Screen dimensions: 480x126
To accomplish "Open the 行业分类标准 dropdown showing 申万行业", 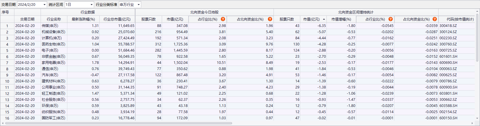I will [139, 5].
